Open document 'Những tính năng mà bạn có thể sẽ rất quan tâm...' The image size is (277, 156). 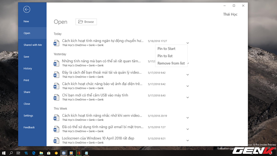101,61
